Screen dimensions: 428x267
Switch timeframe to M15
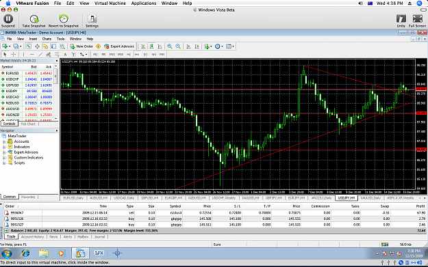click(112, 54)
